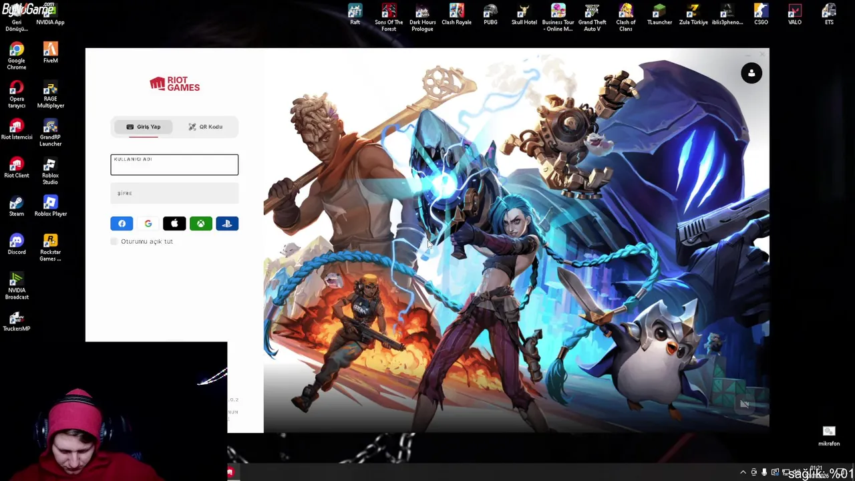855x481 pixels.
Task: Sign in with Apple button
Action: [x=174, y=224]
